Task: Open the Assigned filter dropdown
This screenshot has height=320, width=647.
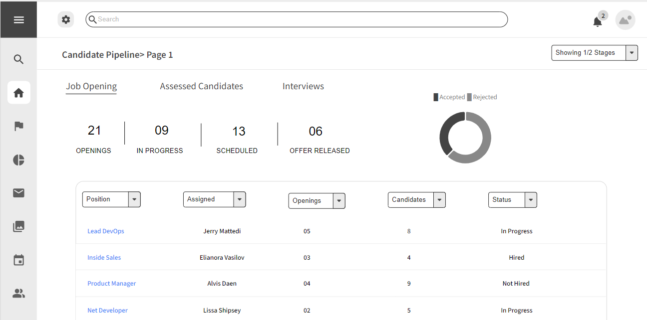Action: tap(215, 199)
